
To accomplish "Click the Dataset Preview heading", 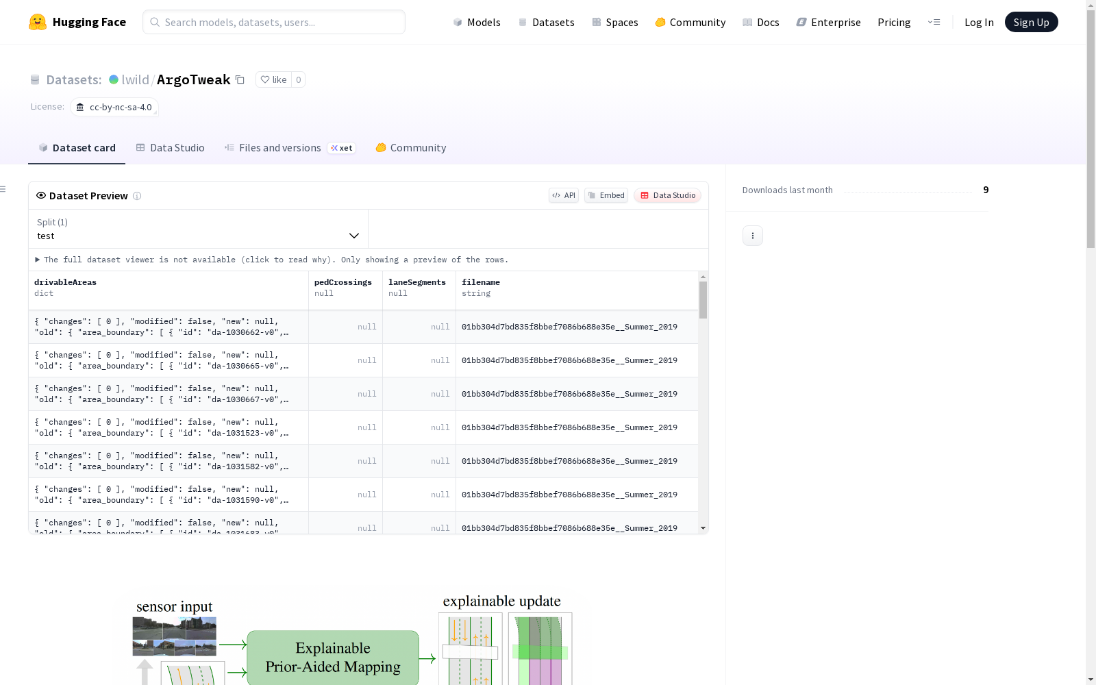I will [x=88, y=196].
